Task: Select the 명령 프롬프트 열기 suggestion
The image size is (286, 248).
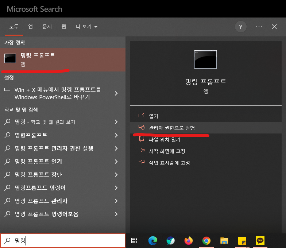Action: coord(63,161)
